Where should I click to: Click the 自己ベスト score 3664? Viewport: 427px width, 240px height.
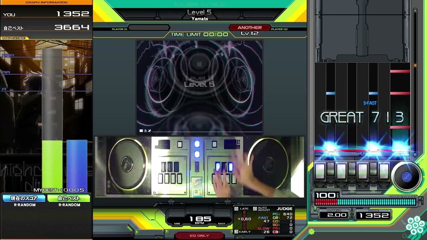(72, 27)
